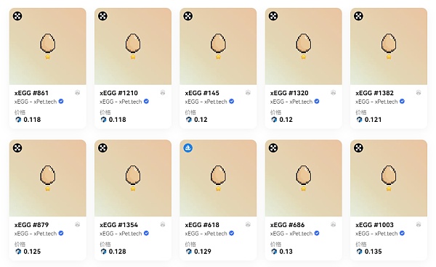The image size is (436, 267).
Task: Click the rarity icon next to xEGG #1210
Action: coord(163,93)
